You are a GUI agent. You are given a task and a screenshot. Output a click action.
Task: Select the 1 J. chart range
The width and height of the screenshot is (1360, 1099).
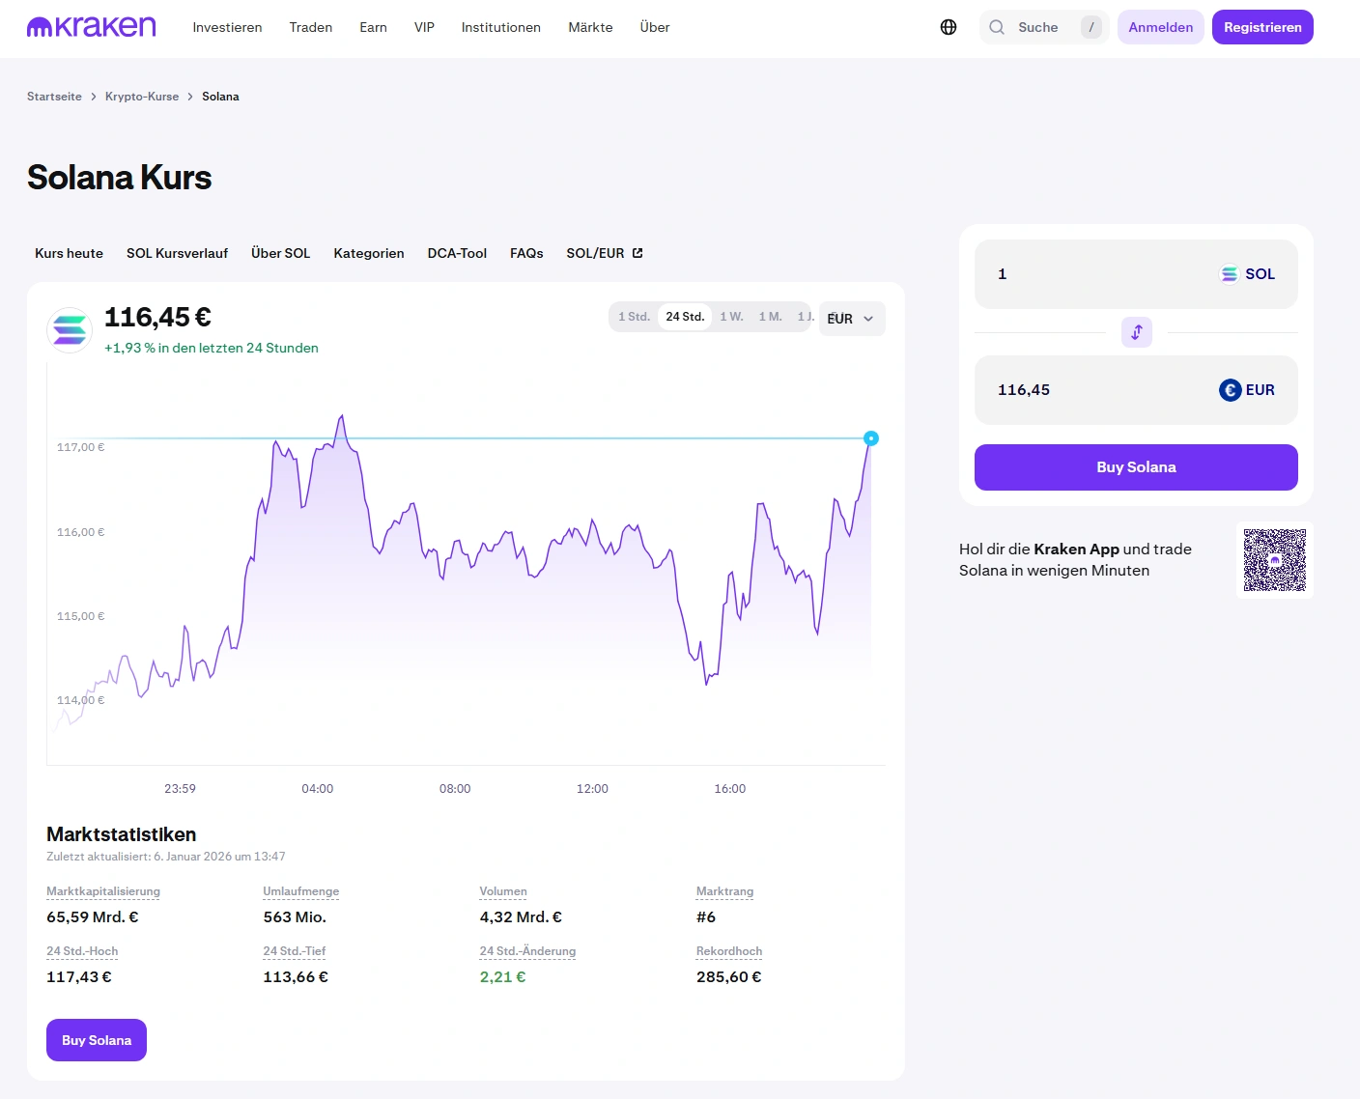805,317
